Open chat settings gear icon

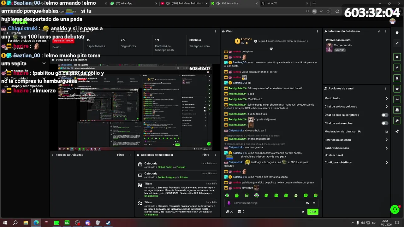point(303,212)
